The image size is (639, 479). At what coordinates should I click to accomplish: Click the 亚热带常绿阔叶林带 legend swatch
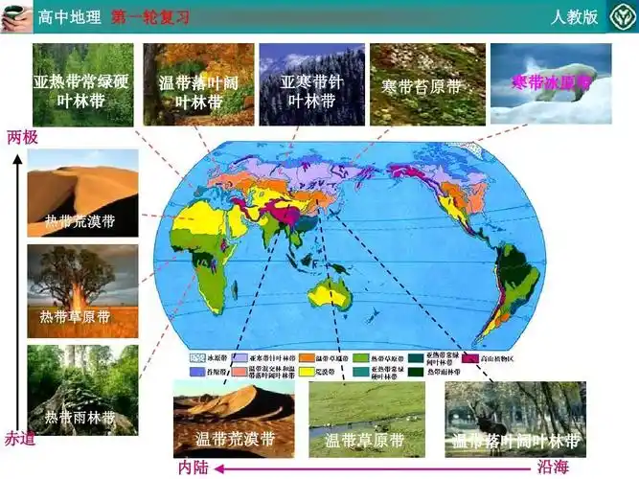(x=416, y=358)
